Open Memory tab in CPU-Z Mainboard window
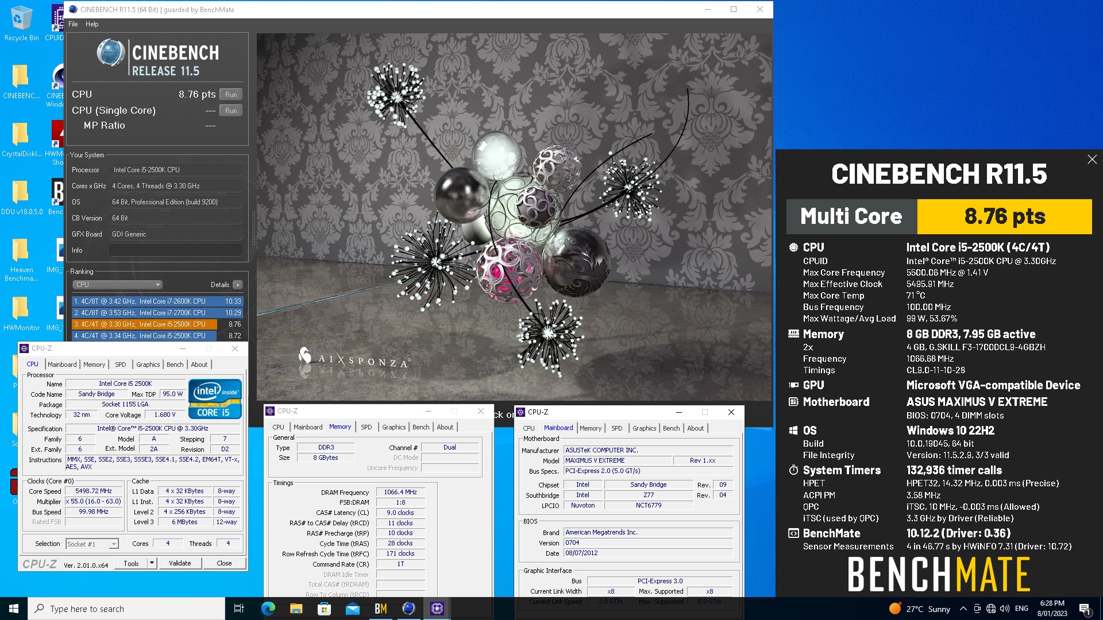1103x620 pixels. pos(591,428)
